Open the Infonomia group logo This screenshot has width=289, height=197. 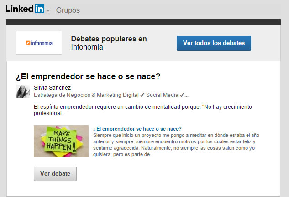click(39, 43)
